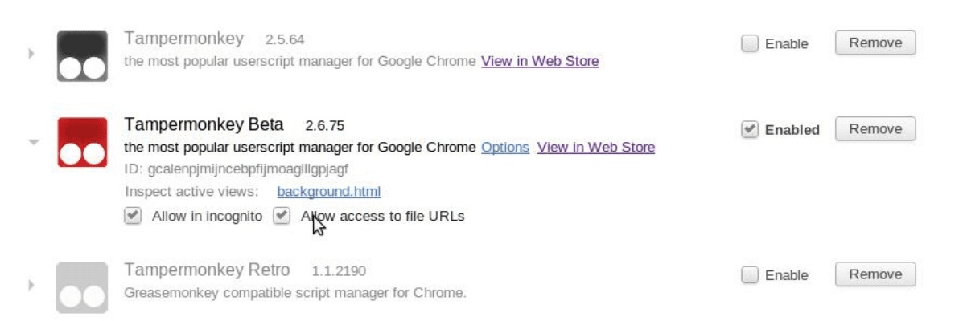The width and height of the screenshot is (955, 321).
Task: Collapse Tampermonkey Beta details arrow
Action: pos(33,142)
